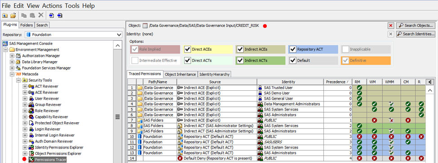Uncheck the Repository ACT option
438x163 pixels.
(x=292, y=49)
